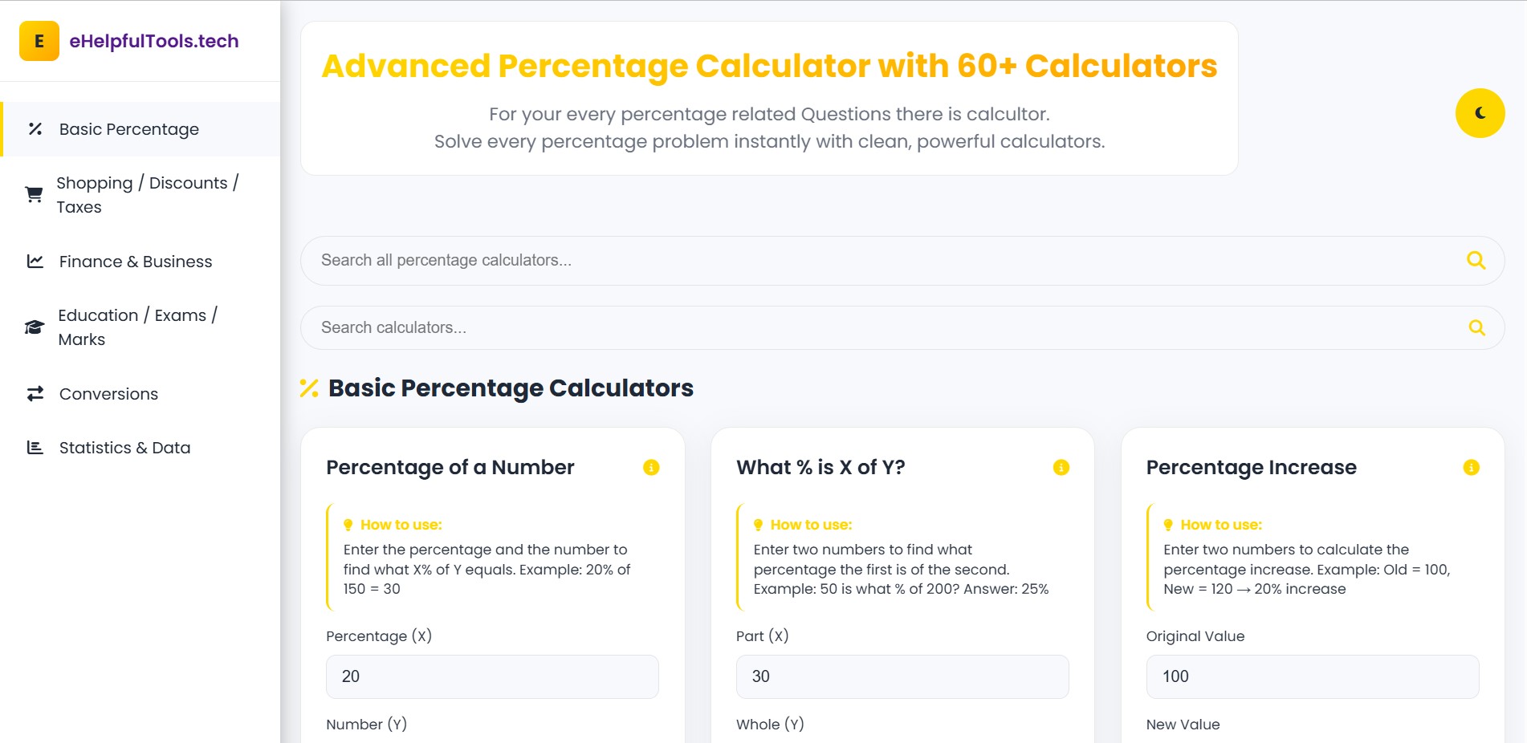
Task: Click the Statistics & Data bar icon
Action: coord(34,447)
